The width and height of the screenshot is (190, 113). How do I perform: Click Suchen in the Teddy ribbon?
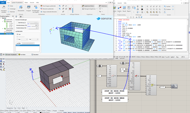coord(167,6)
